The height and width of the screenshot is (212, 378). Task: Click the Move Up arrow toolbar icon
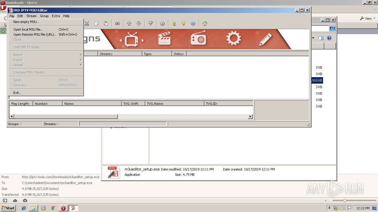point(129,24)
